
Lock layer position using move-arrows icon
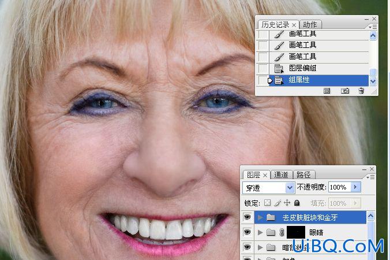(x=287, y=203)
